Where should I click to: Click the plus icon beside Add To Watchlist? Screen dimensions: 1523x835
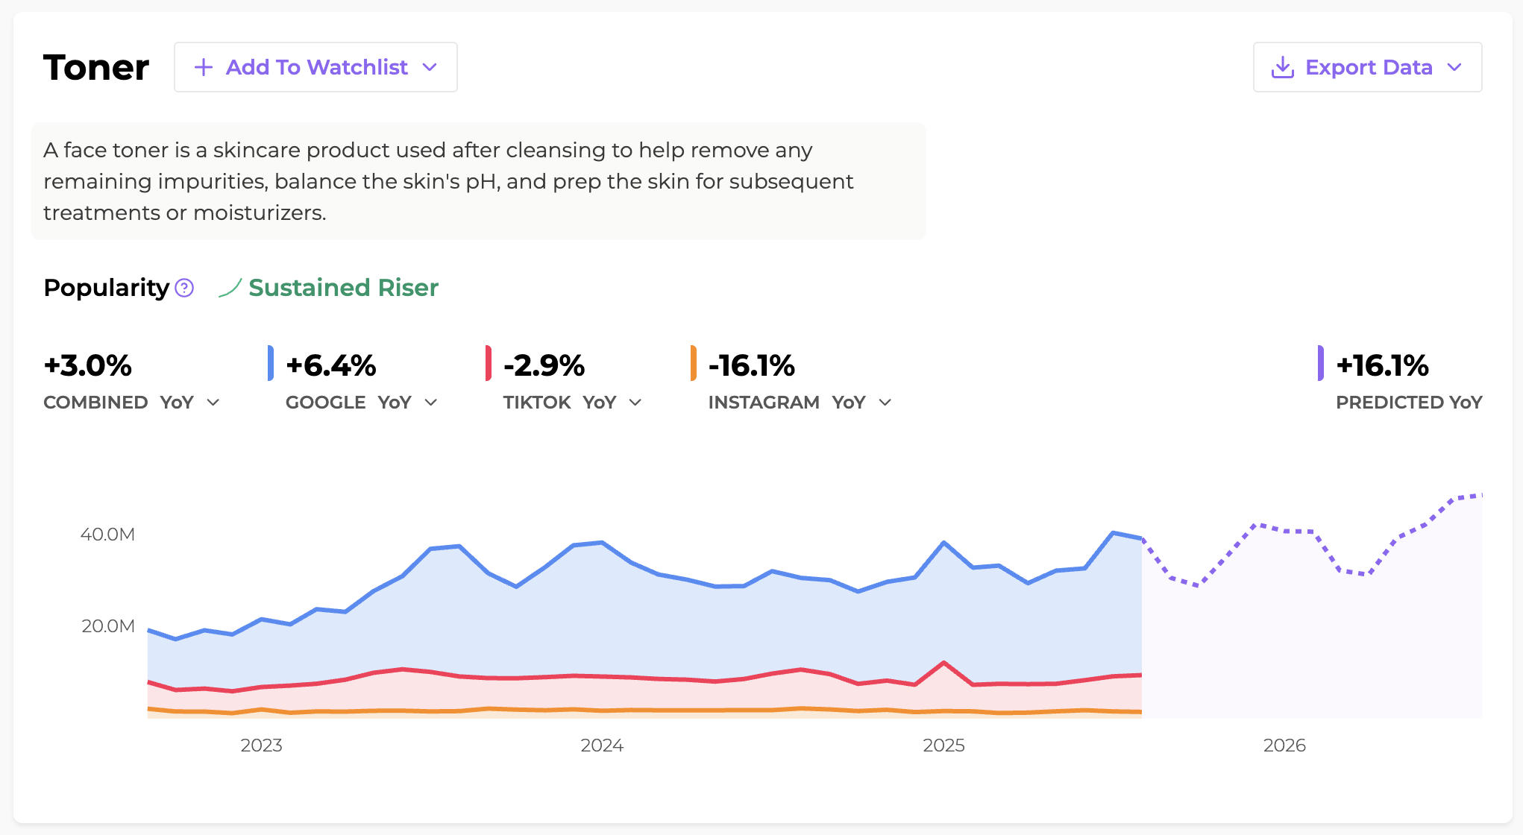(x=203, y=68)
